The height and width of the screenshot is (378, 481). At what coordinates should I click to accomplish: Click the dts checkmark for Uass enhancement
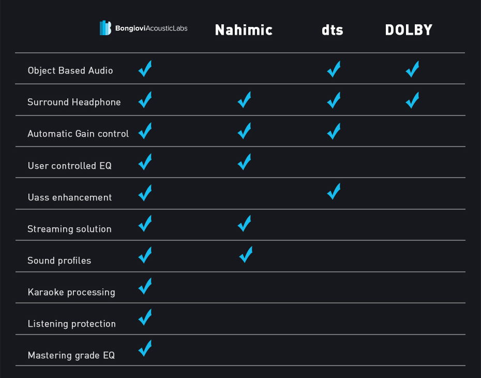point(334,191)
